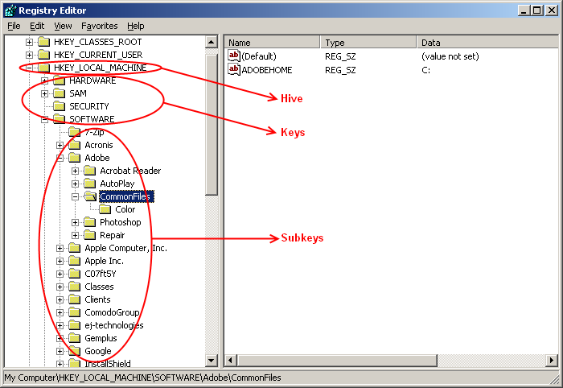This screenshot has height=388, width=563.
Task: Collapse the CommonFiles key node
Action: [76, 196]
